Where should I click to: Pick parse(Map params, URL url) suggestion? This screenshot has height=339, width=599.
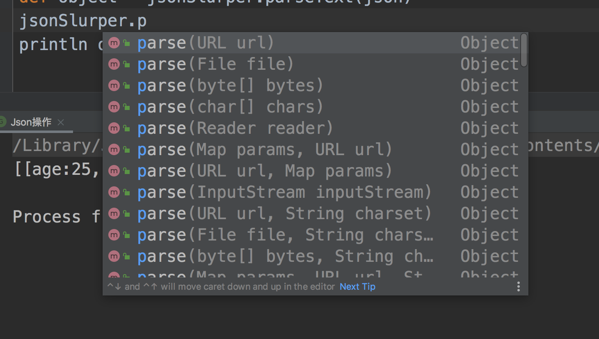tap(315, 149)
